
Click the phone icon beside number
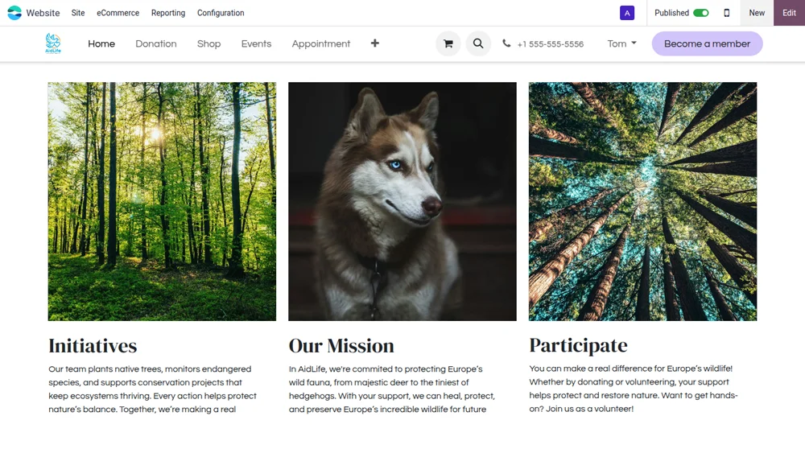[x=506, y=43]
